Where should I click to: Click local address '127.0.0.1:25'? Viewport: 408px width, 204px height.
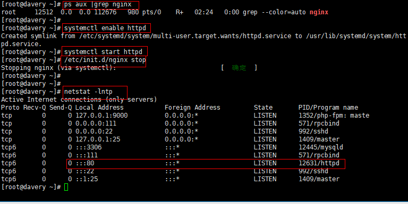[x=98, y=139]
